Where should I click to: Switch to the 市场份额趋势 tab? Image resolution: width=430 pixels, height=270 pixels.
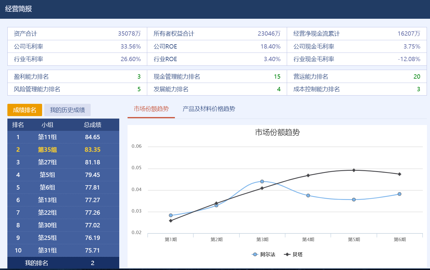151,109
